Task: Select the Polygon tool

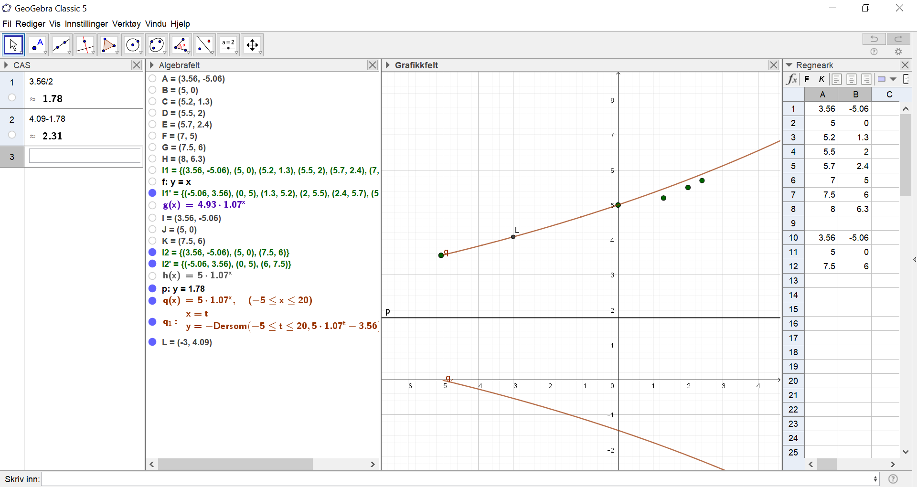Action: click(109, 45)
